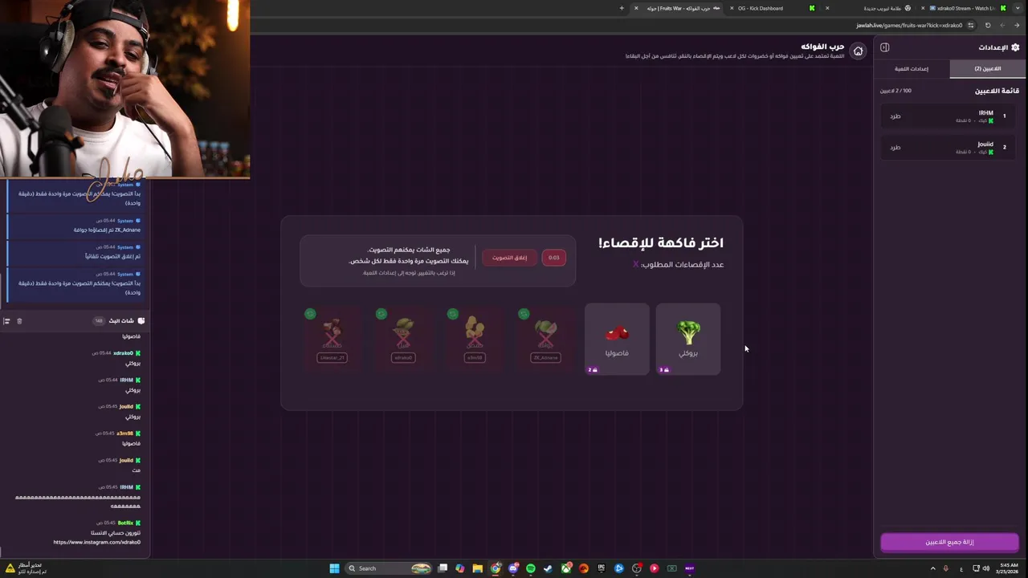Image resolution: width=1028 pixels, height=578 pixels.
Task: Click the green restore icon on a3m98 card
Action: click(452, 314)
